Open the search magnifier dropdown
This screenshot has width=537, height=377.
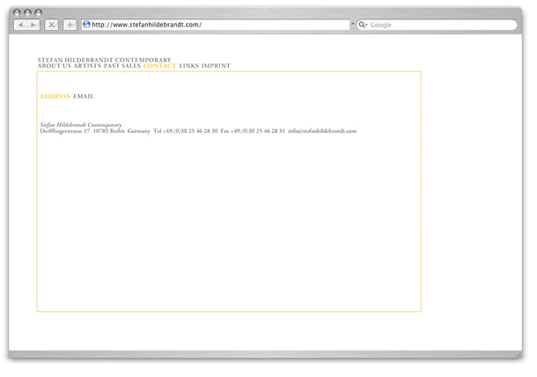[x=363, y=25]
